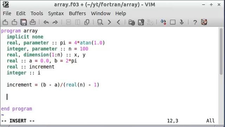Click the greyed Cut toolbar icon

coord(69,22)
